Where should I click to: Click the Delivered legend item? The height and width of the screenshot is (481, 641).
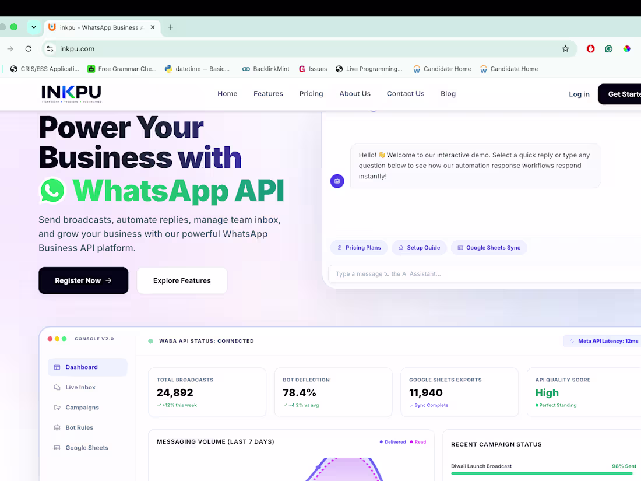392,442
